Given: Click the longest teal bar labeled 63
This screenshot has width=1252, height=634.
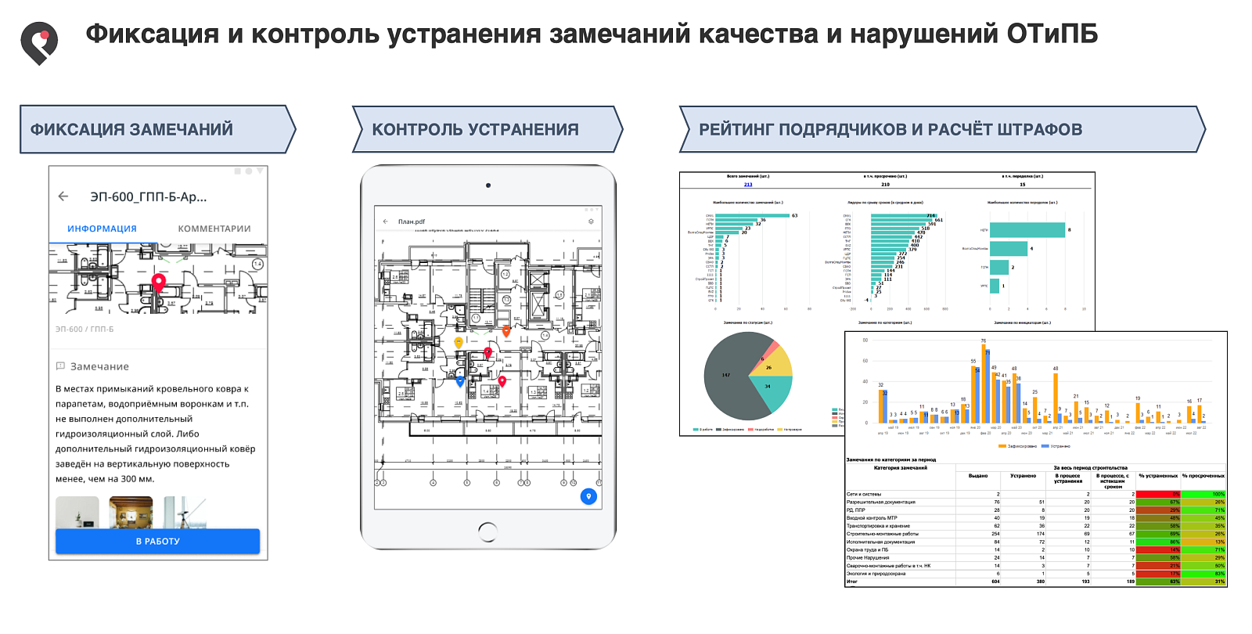Looking at the screenshot, I should tap(752, 215).
